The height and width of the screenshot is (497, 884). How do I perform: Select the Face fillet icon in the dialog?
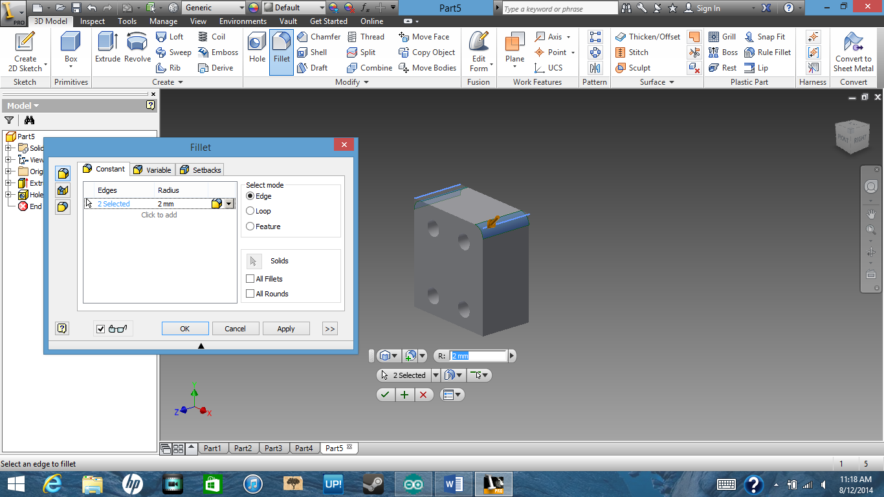click(x=61, y=190)
